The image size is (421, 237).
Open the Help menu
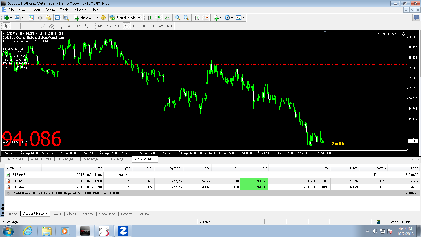95,10
